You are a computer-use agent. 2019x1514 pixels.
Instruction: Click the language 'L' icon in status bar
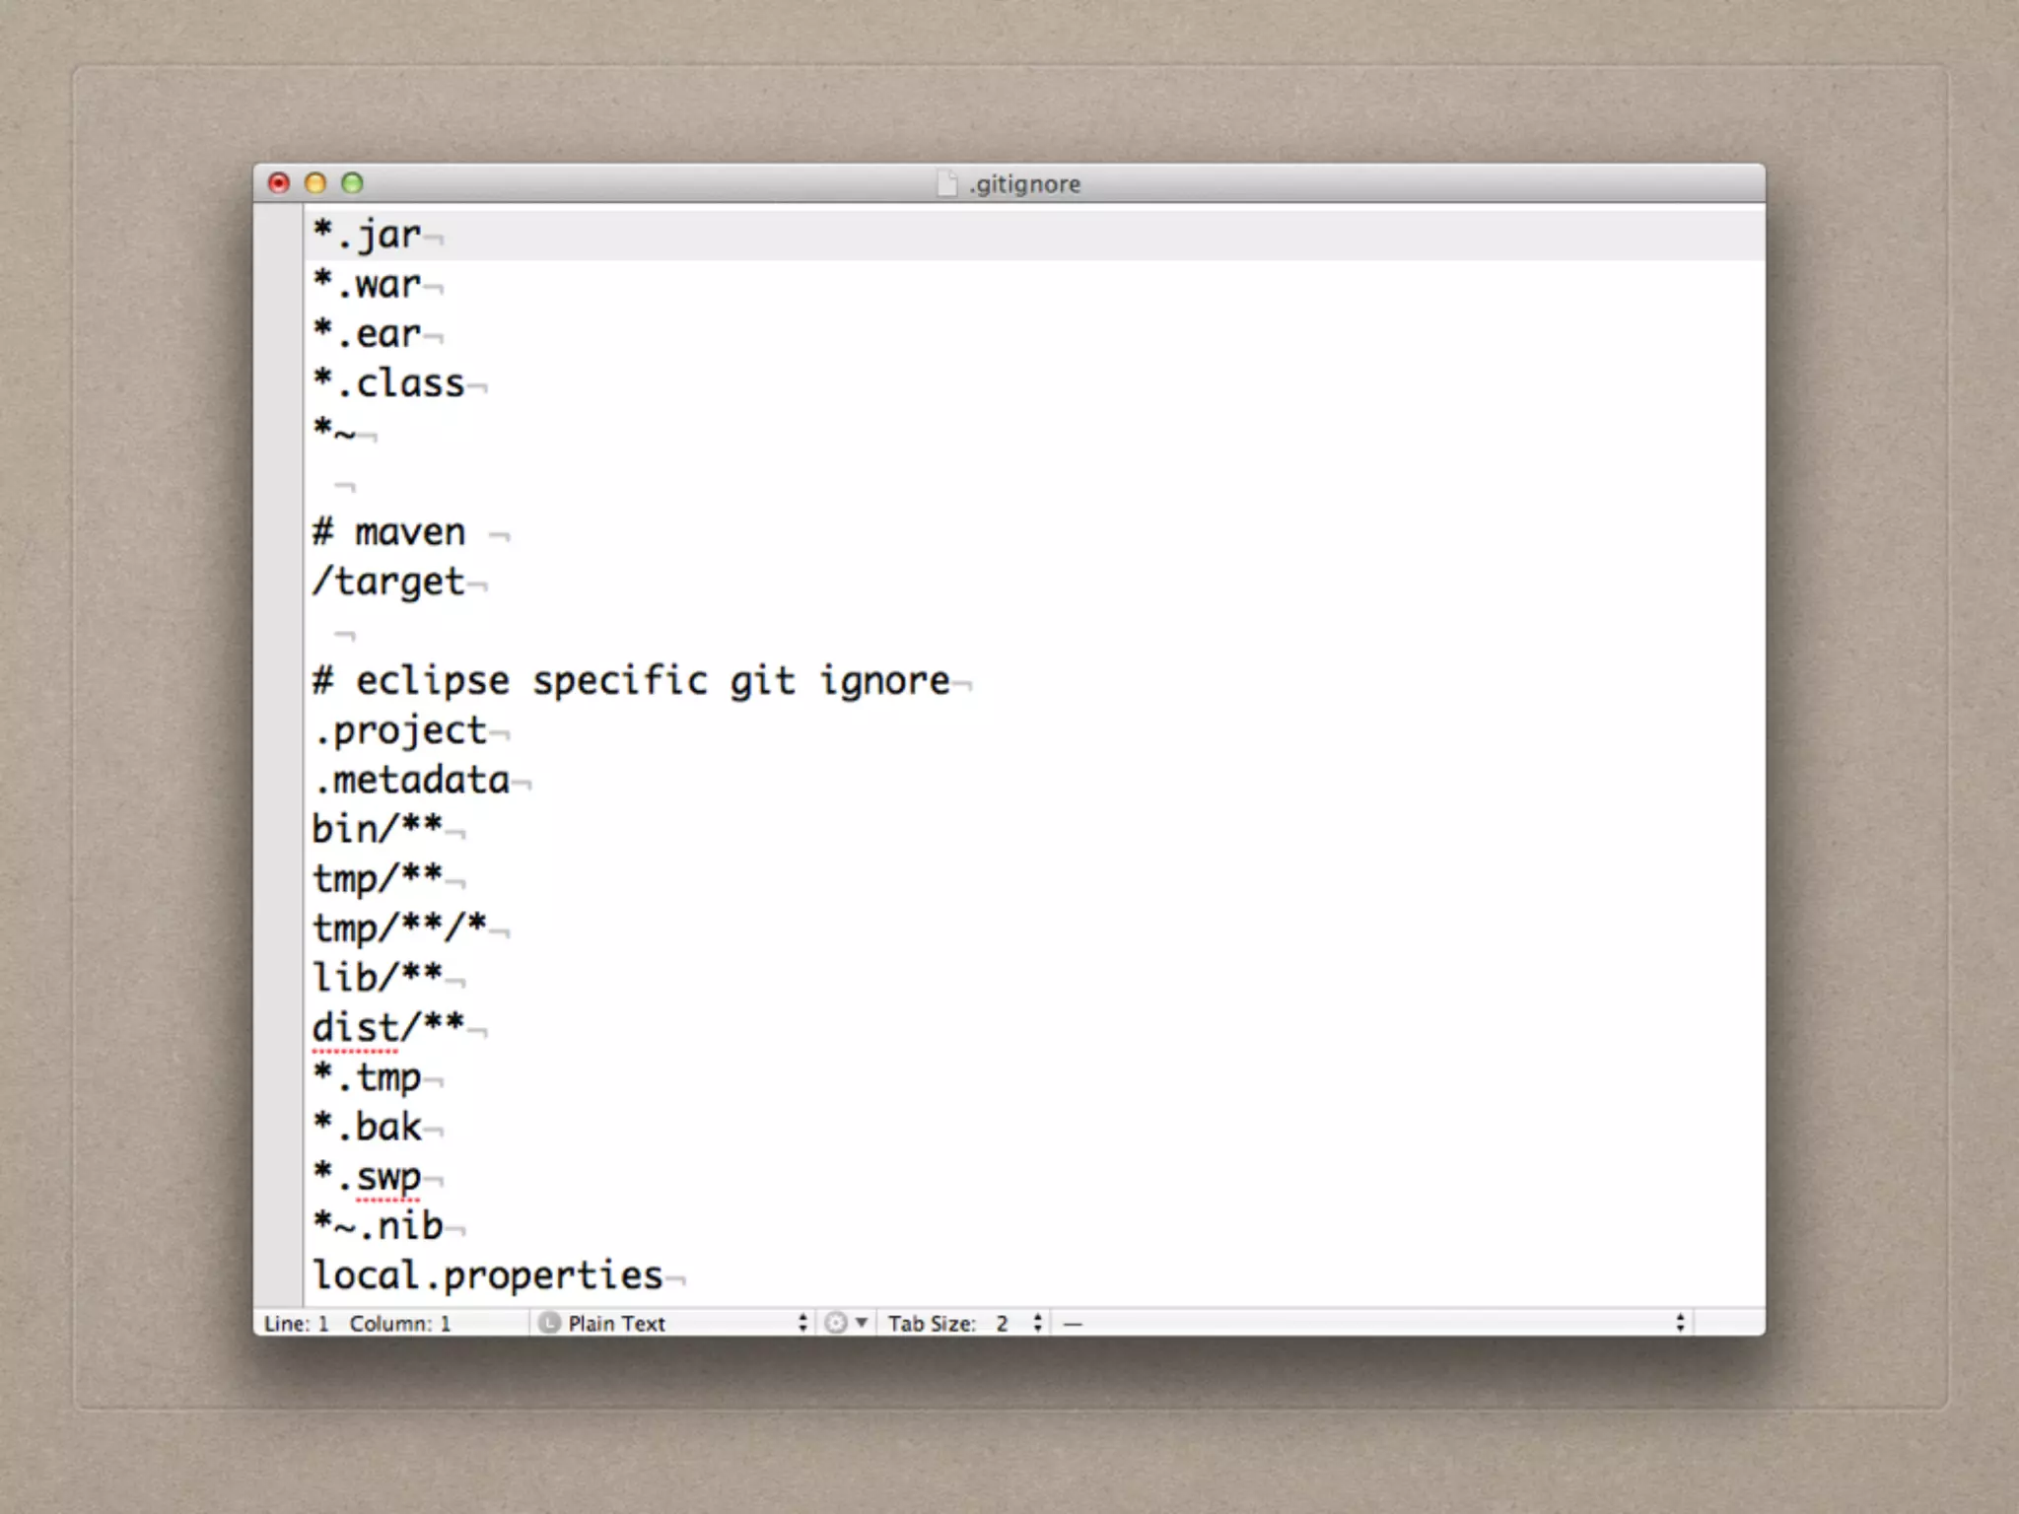[549, 1323]
